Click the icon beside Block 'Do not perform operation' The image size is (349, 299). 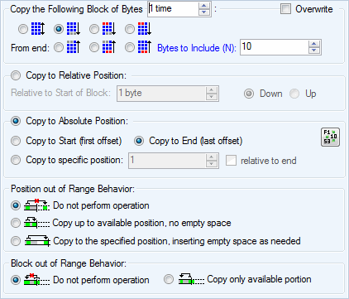(36, 279)
